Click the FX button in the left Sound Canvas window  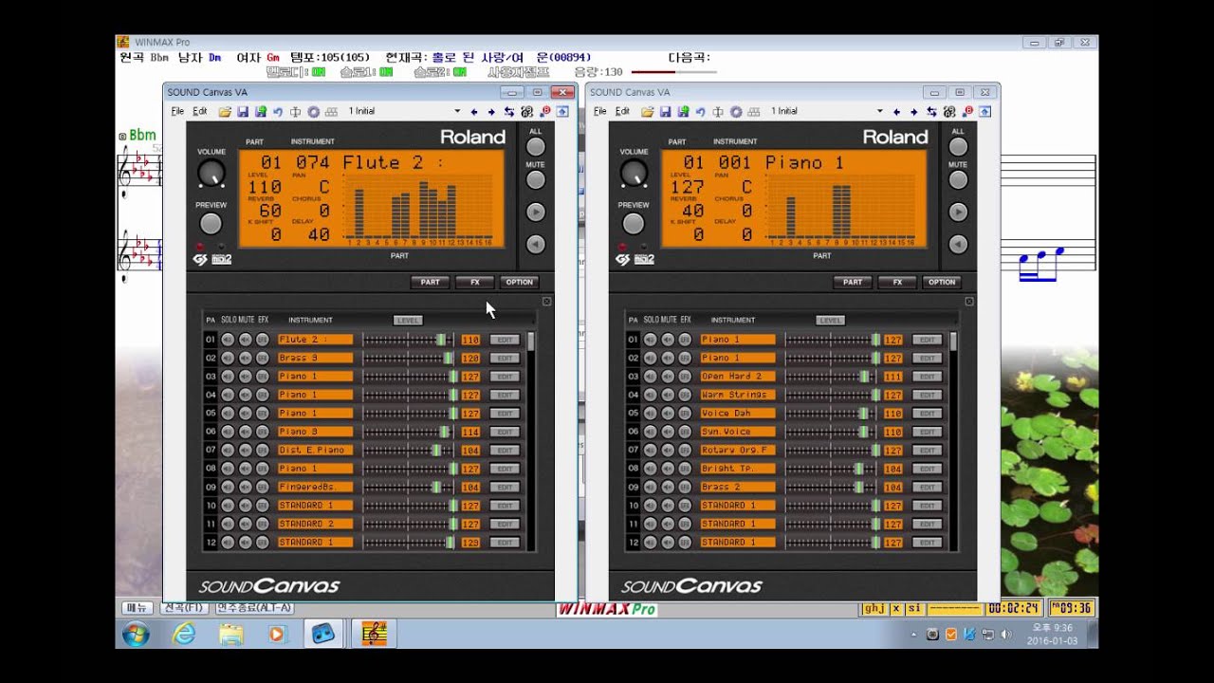[x=475, y=282]
